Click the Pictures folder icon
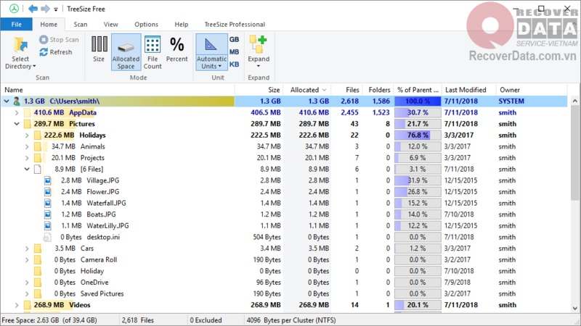 click(27, 124)
